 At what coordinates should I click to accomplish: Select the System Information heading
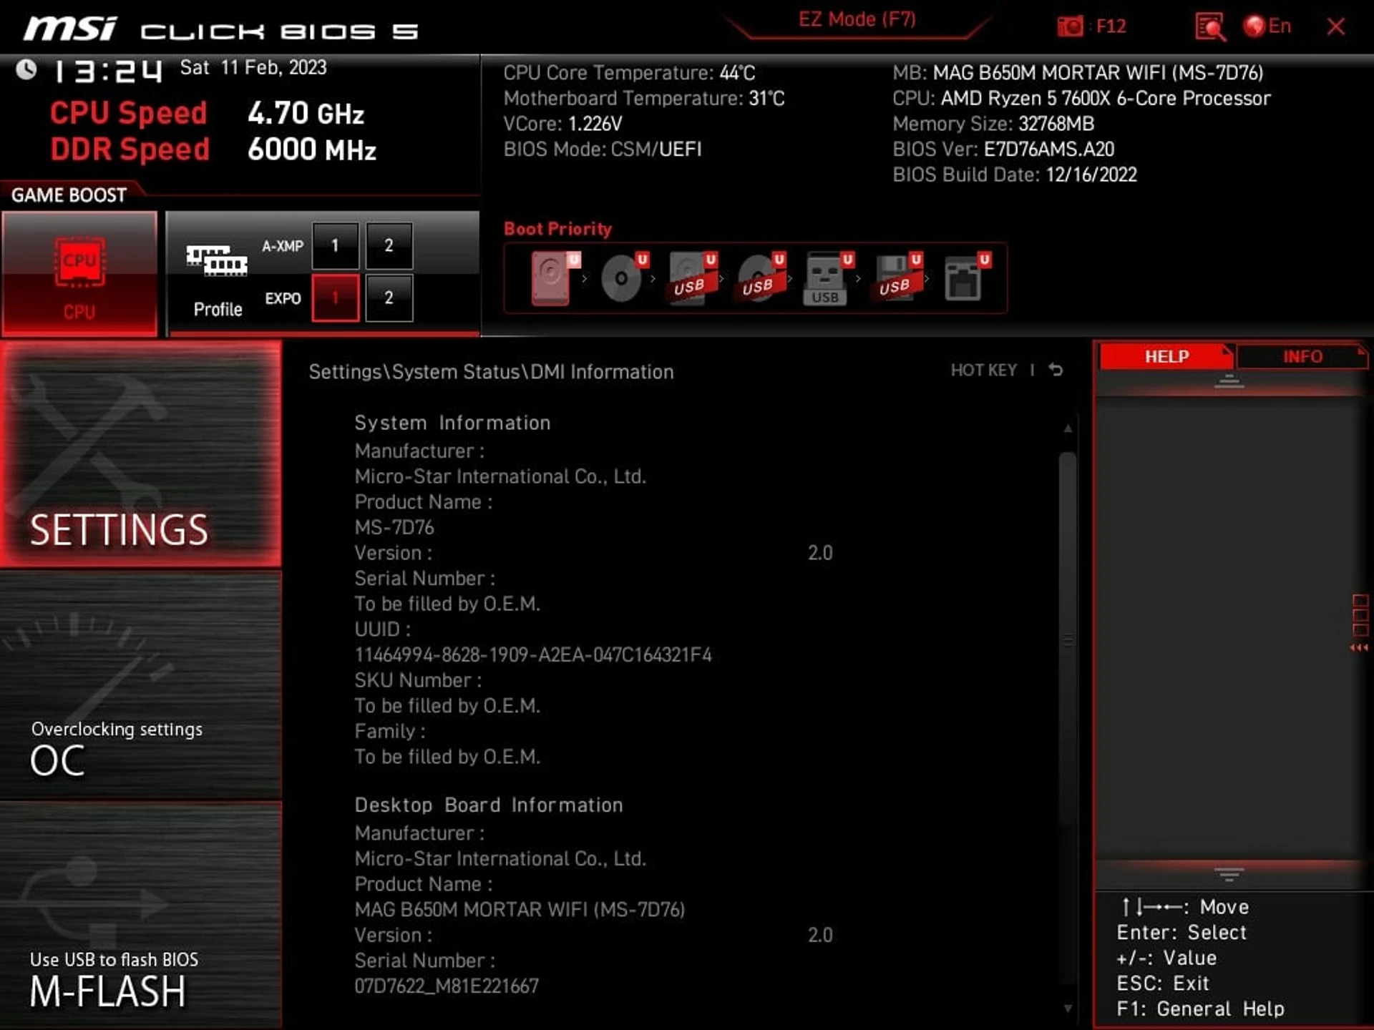(x=452, y=423)
